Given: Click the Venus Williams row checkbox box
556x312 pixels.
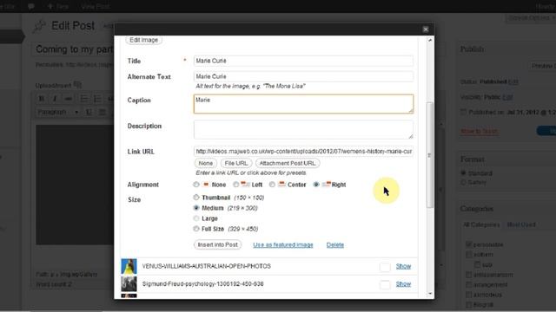Looking at the screenshot, I should [x=385, y=267].
